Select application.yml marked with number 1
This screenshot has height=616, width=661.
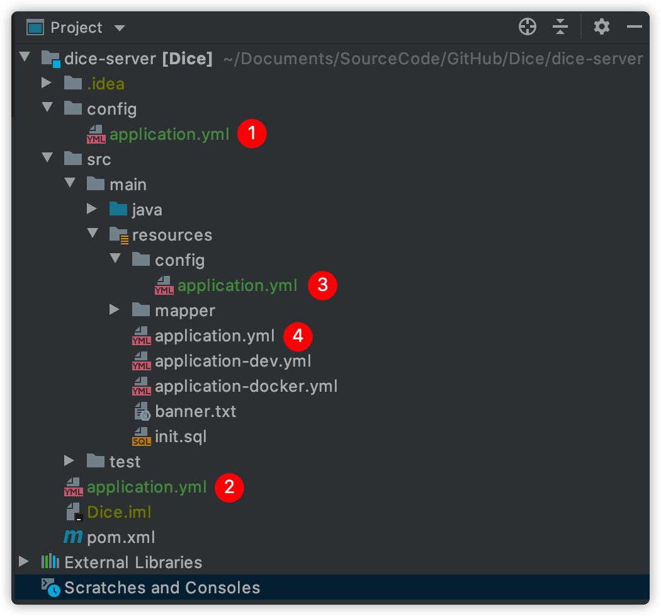pyautogui.click(x=169, y=134)
